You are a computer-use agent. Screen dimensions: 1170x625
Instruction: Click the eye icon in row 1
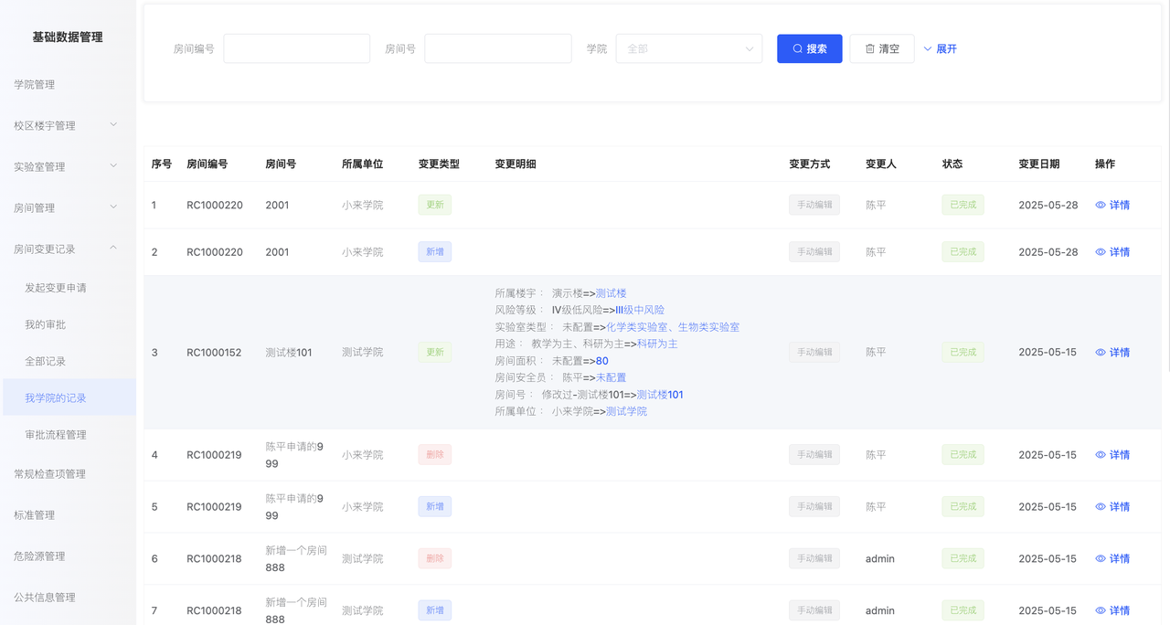[1101, 206]
